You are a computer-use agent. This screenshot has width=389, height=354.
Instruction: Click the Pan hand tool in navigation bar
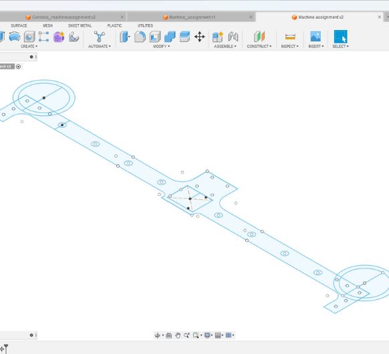point(178,335)
